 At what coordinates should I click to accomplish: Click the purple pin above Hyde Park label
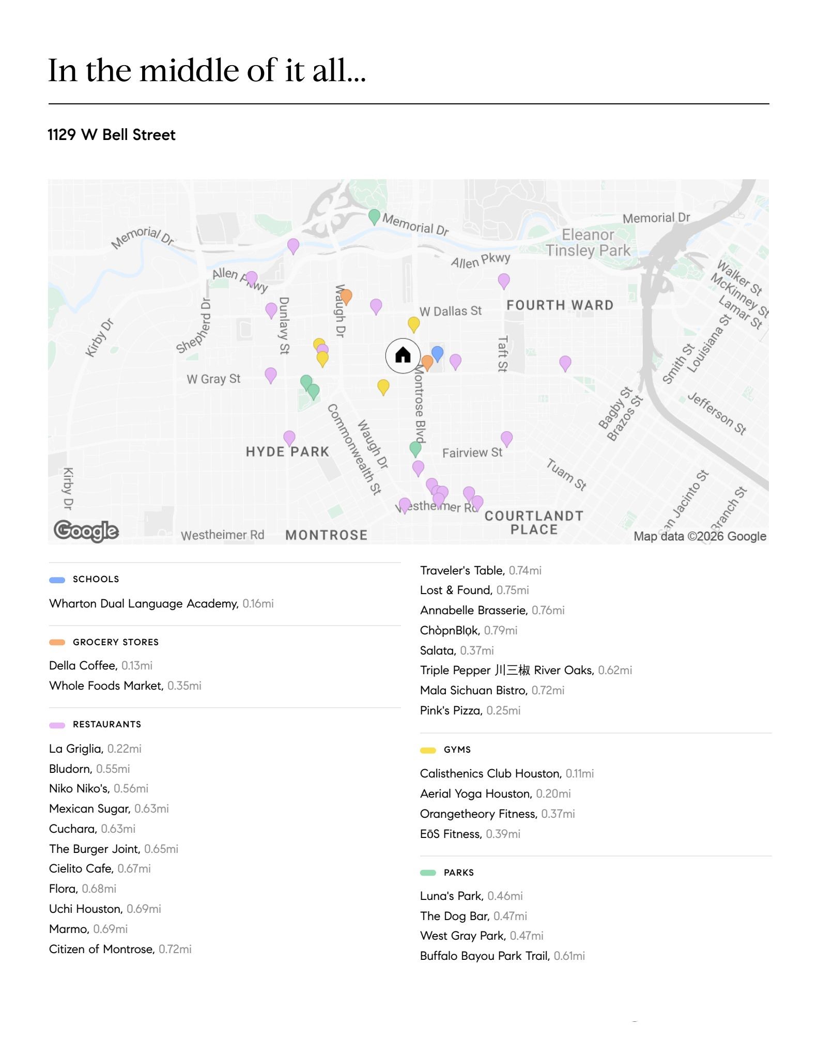pos(289,438)
